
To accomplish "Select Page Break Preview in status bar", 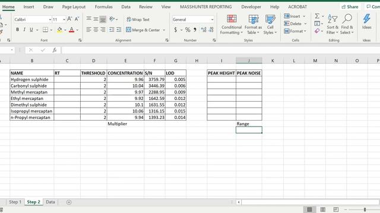I will [x=335, y=209].
